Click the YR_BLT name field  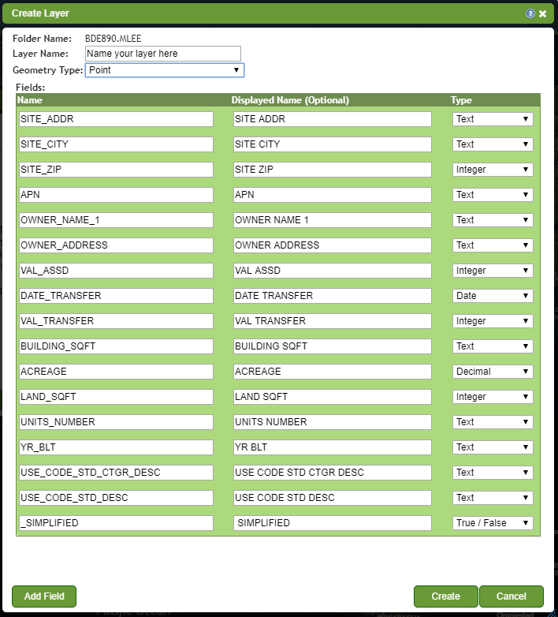[116, 447]
